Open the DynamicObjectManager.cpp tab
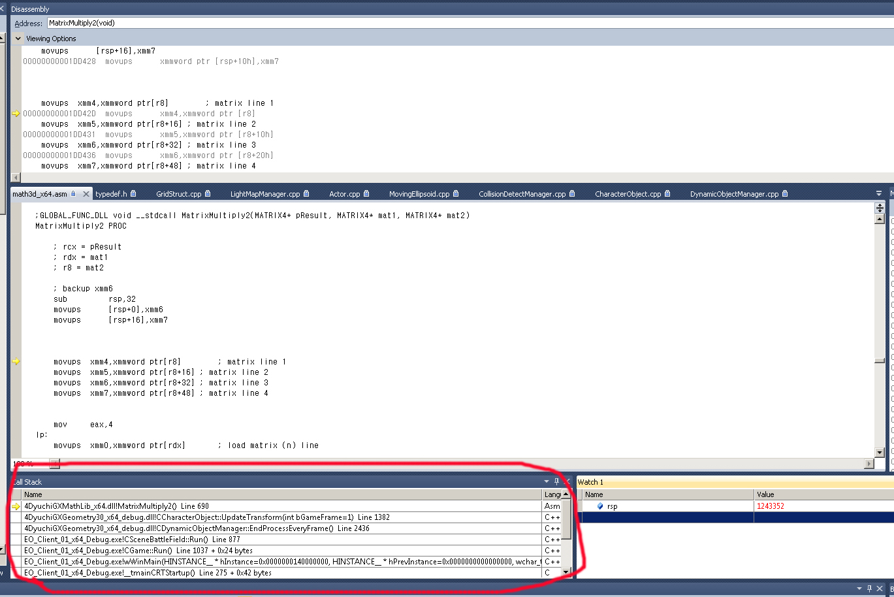This screenshot has height=597, width=894. 734,194
